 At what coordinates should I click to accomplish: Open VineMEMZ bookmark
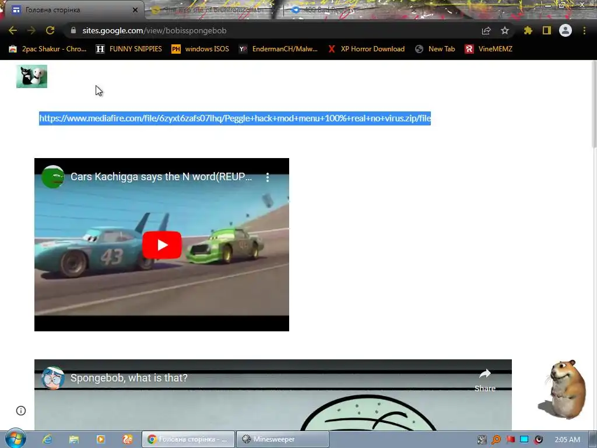[x=489, y=49]
